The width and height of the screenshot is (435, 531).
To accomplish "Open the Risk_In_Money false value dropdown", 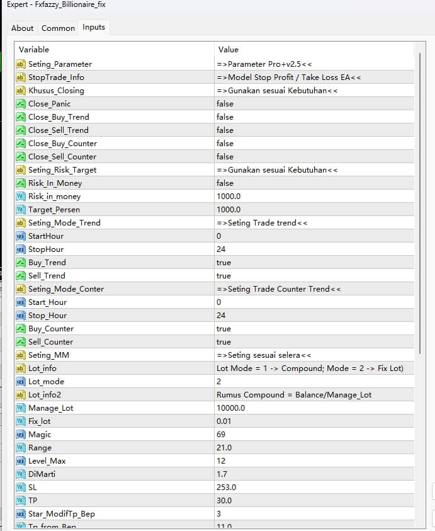I will point(225,183).
